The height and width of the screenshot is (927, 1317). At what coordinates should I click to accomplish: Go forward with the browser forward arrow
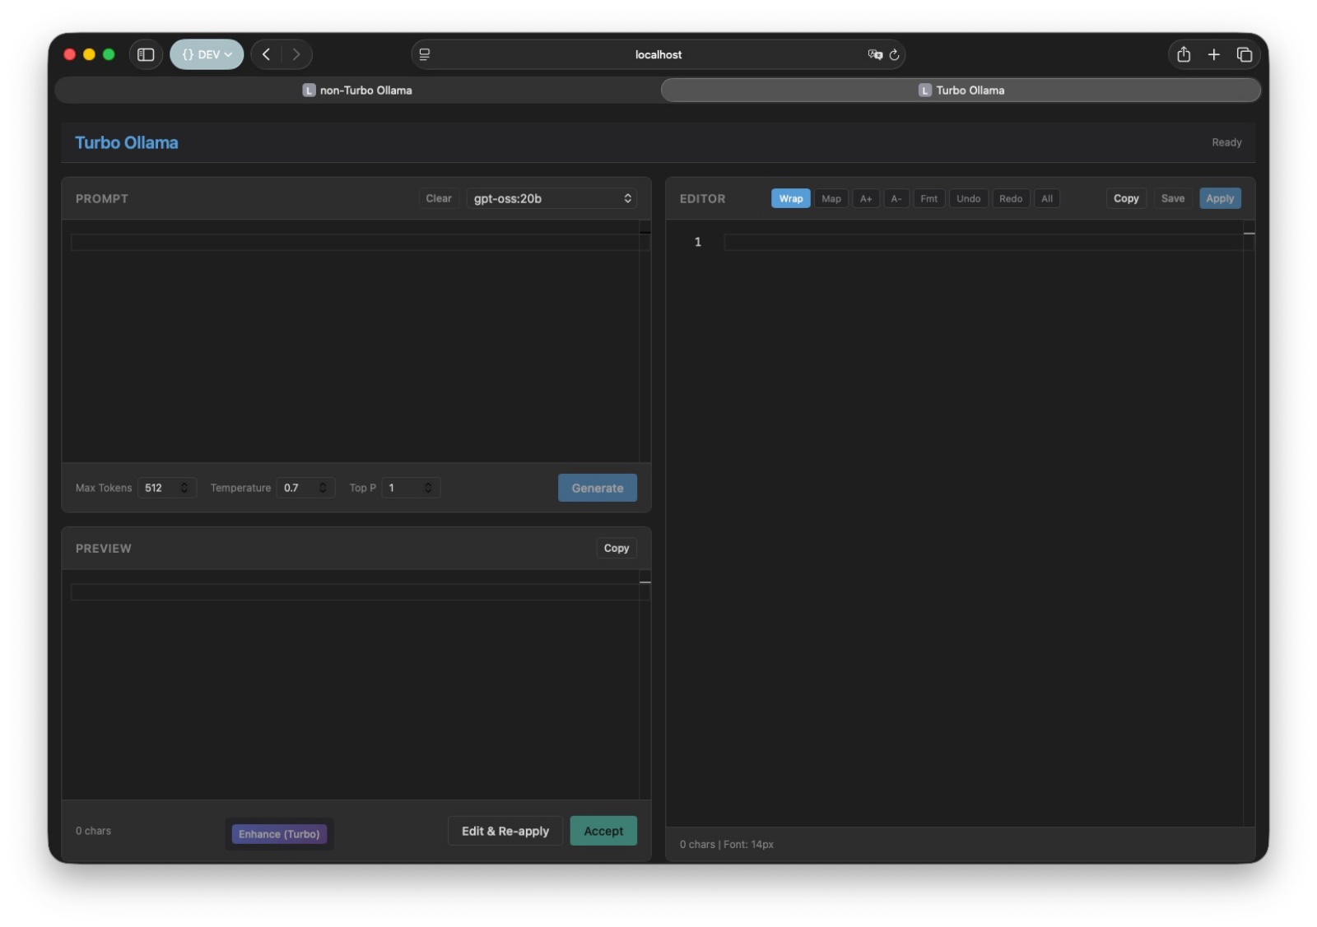point(296,54)
